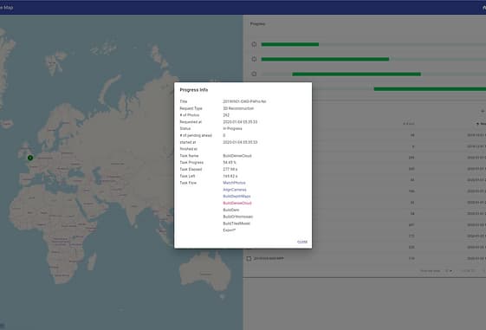Click the shortest first green progress bar
Image resolution: width=486 pixels, height=330 pixels.
click(290, 44)
